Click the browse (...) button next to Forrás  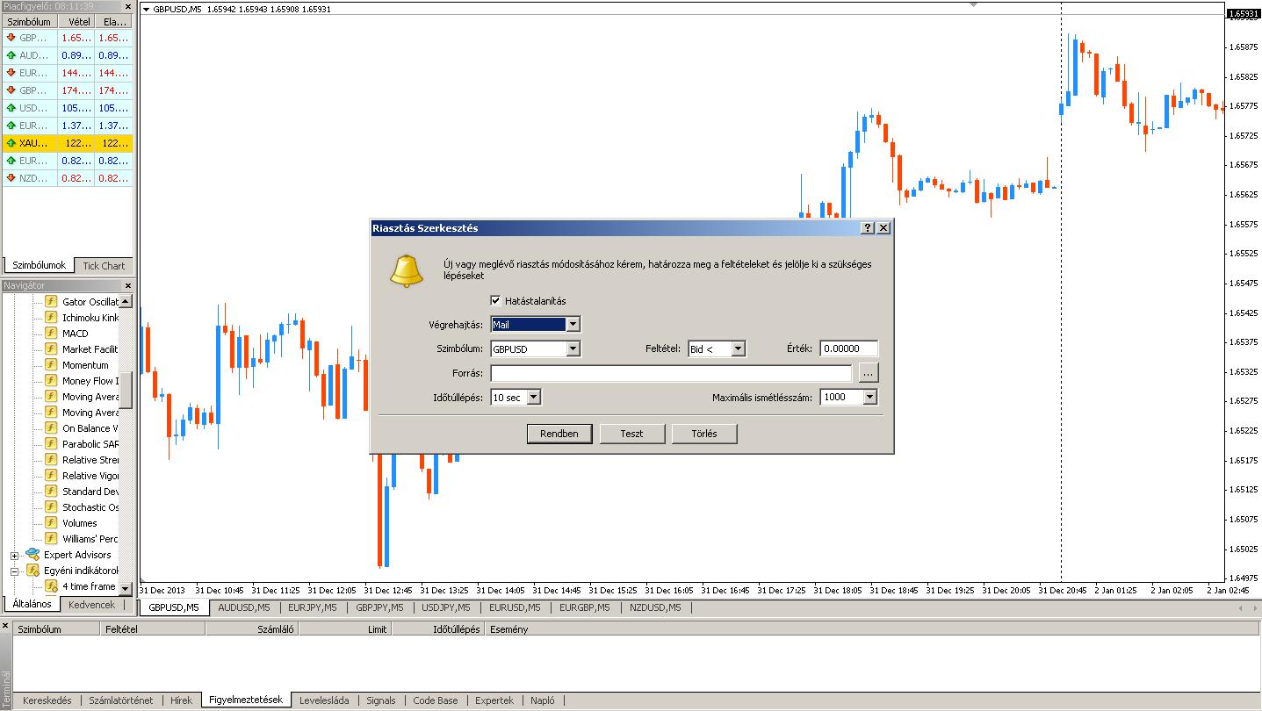click(x=869, y=373)
